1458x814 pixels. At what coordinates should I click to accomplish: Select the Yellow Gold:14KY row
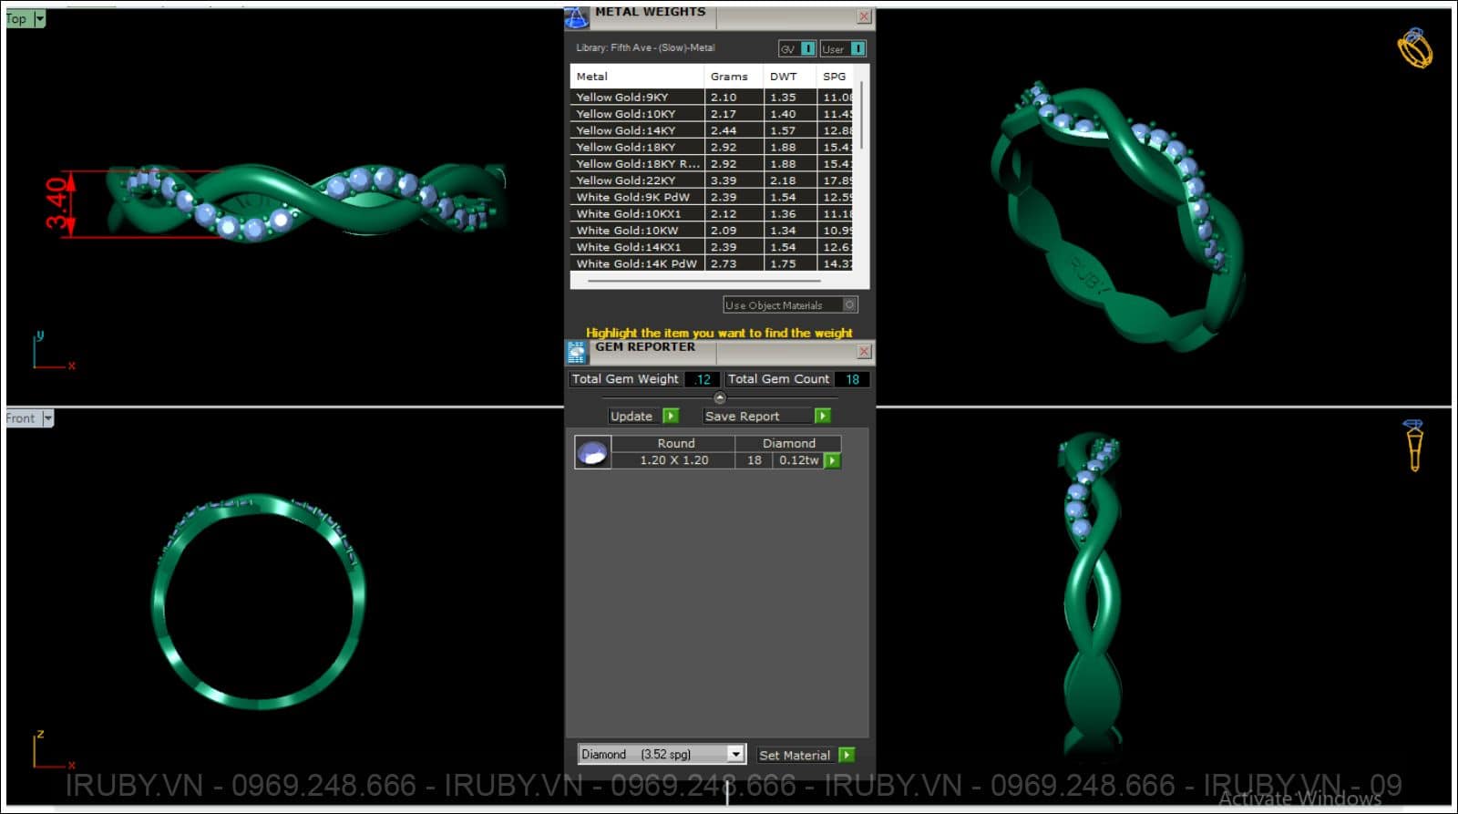click(712, 130)
